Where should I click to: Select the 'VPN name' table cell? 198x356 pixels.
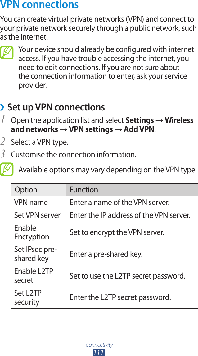coord(31,203)
